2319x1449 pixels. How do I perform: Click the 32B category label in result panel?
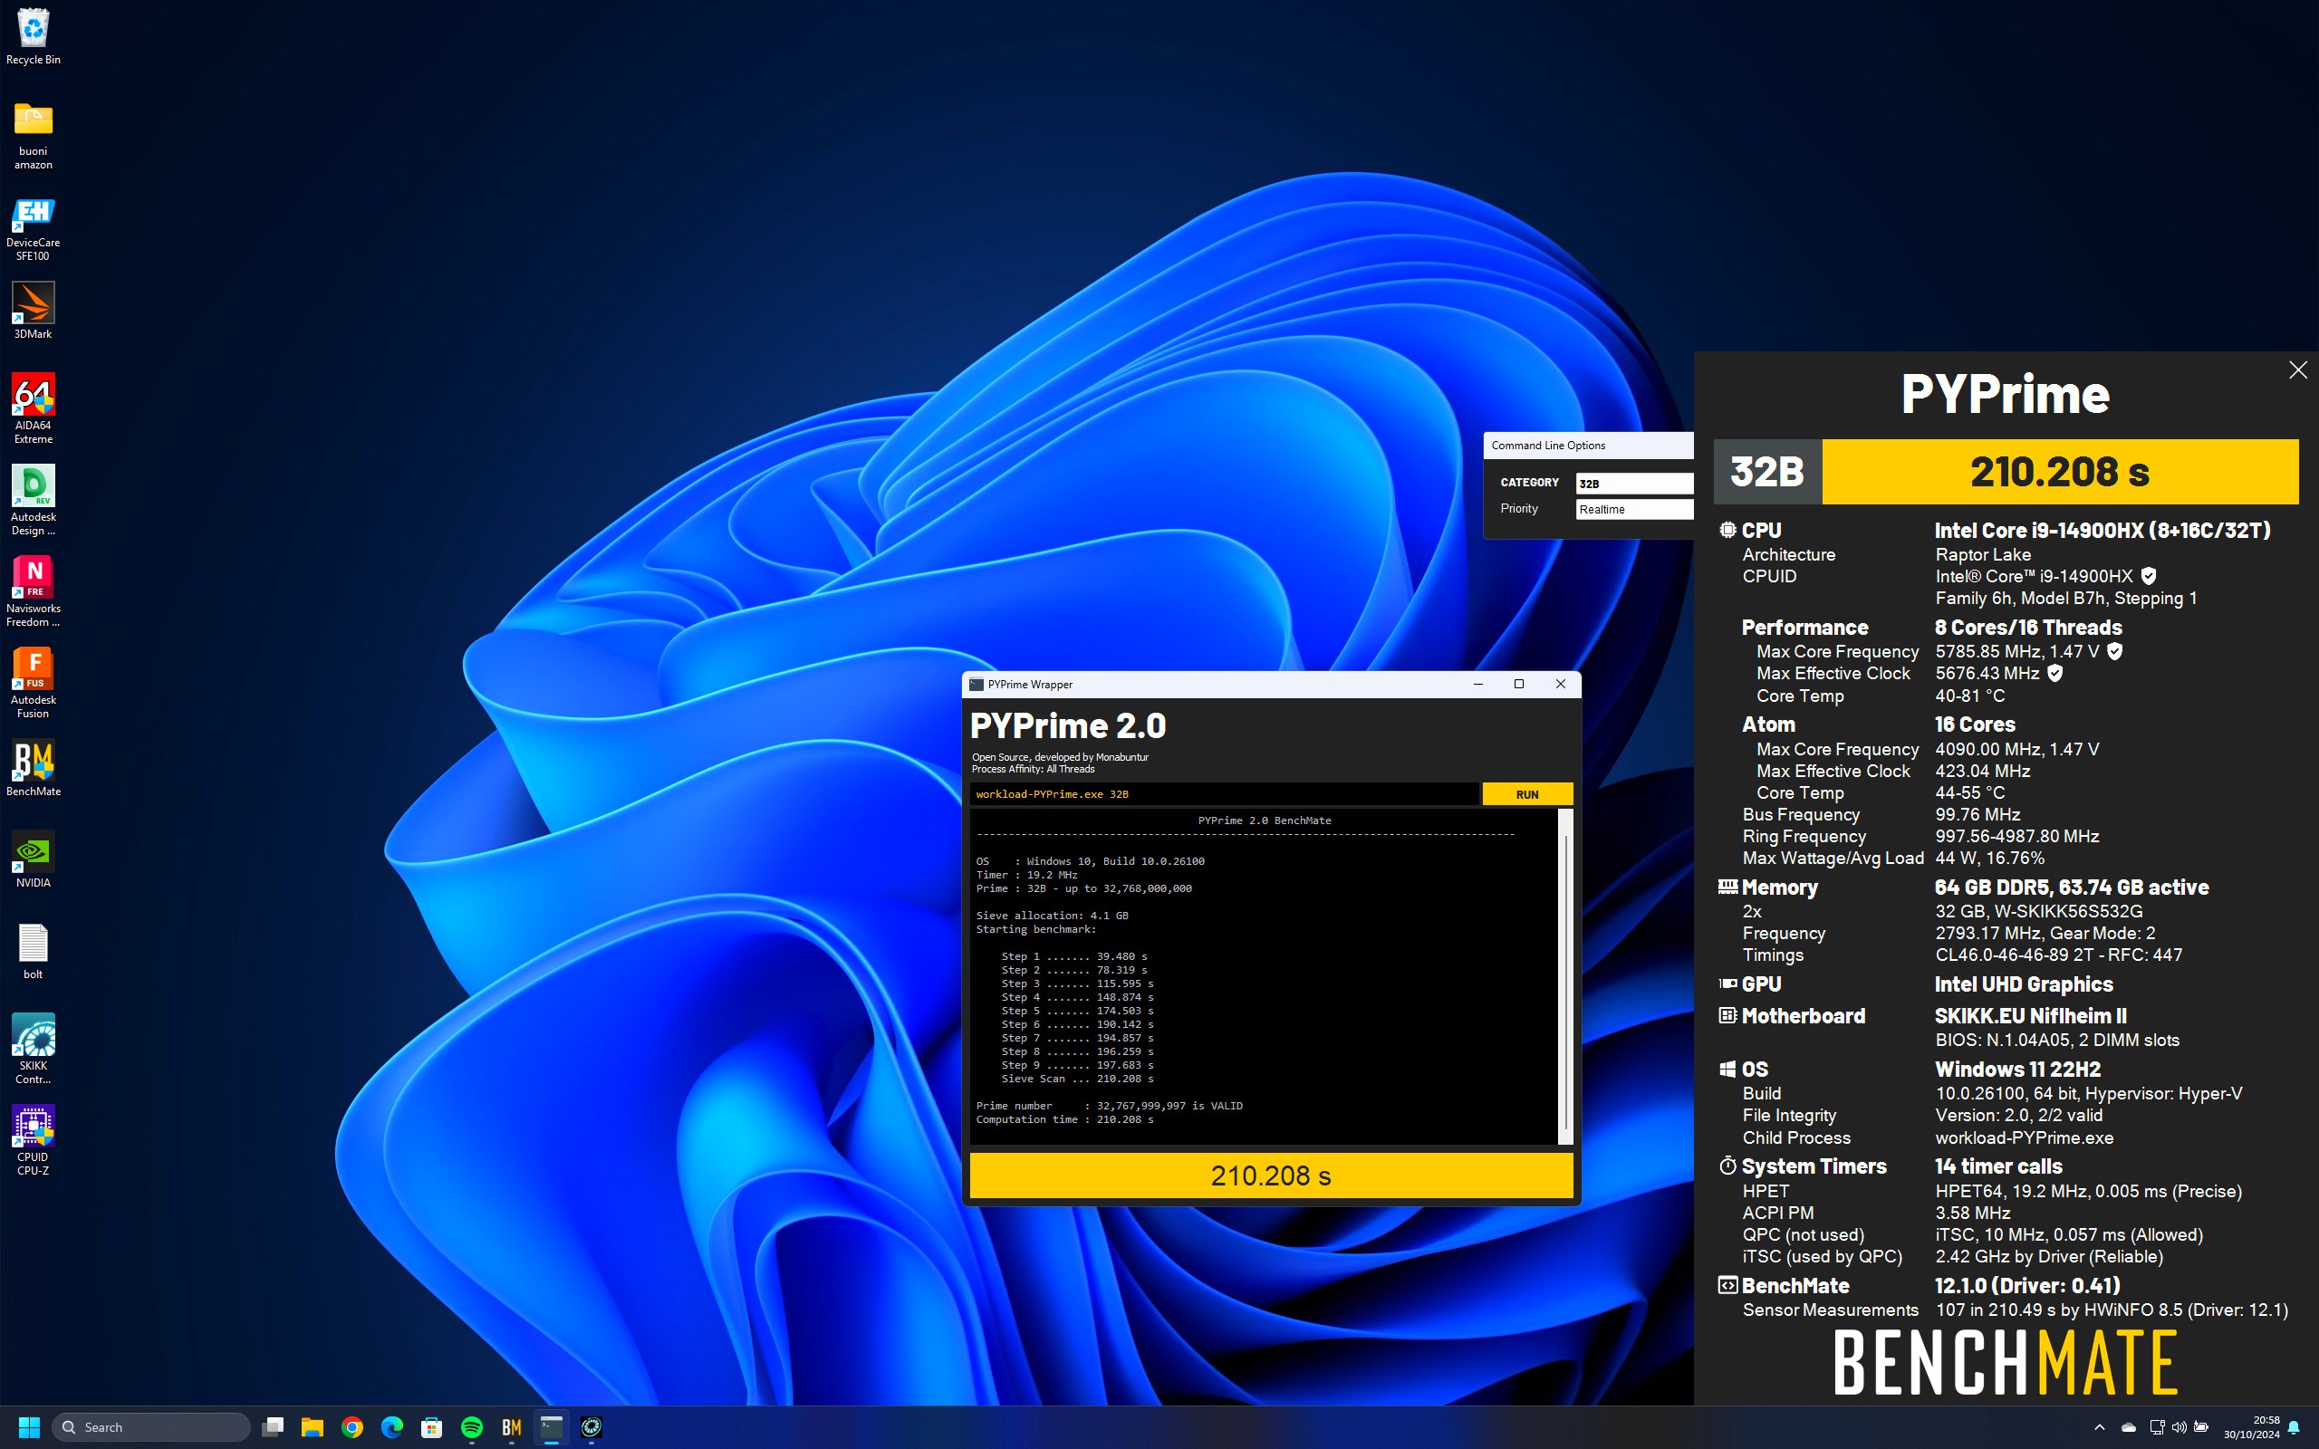click(x=1767, y=472)
